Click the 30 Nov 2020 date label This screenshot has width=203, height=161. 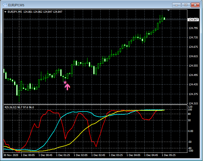[11, 155]
